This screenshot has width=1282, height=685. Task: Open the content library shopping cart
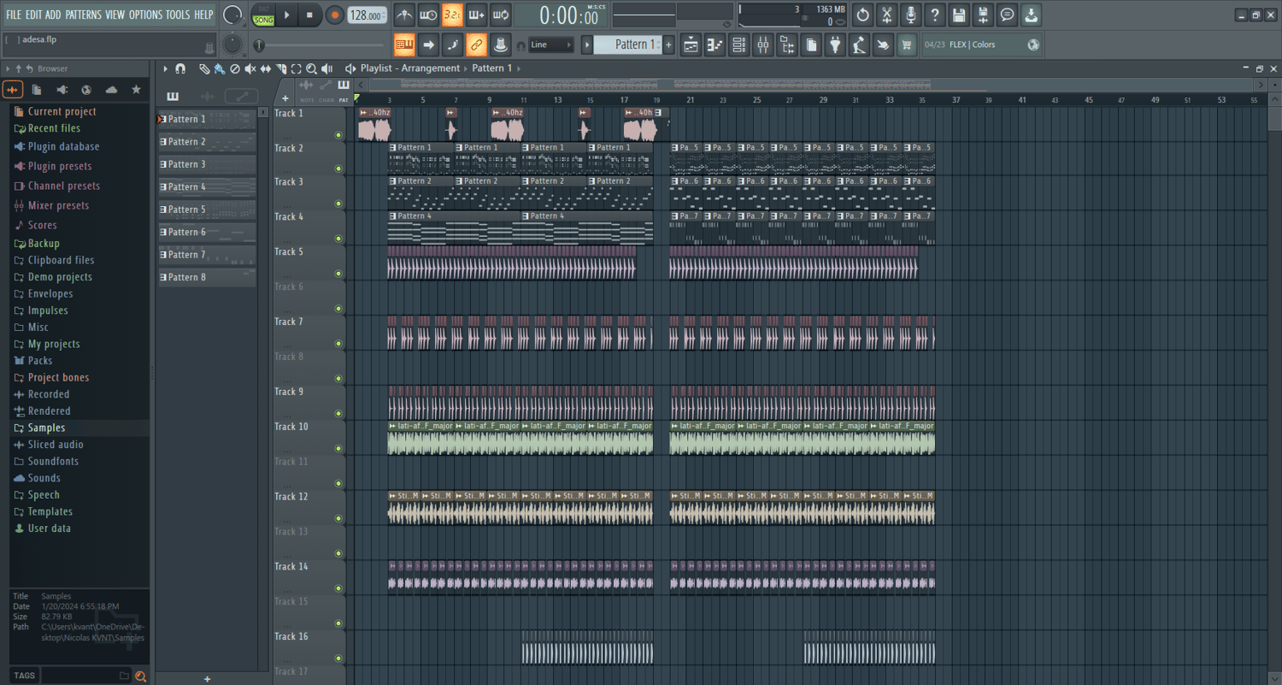(x=907, y=44)
